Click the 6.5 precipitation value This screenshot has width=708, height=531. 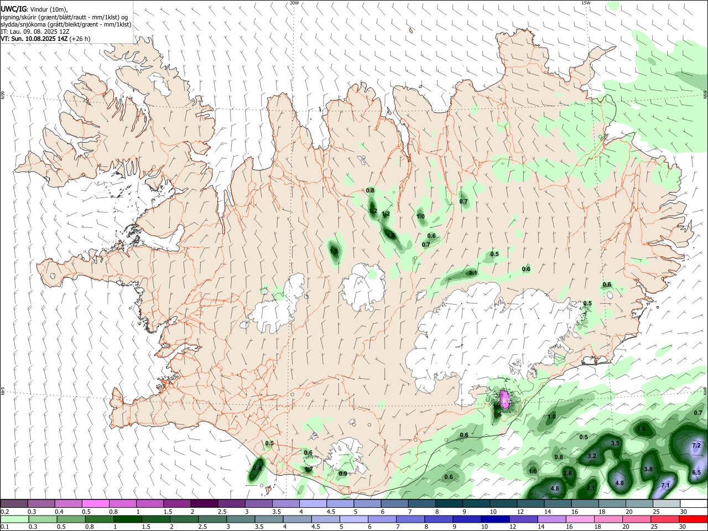point(696,473)
